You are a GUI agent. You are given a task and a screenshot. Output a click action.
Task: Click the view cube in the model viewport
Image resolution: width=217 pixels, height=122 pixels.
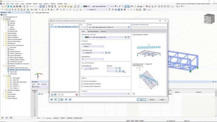tap(209, 19)
